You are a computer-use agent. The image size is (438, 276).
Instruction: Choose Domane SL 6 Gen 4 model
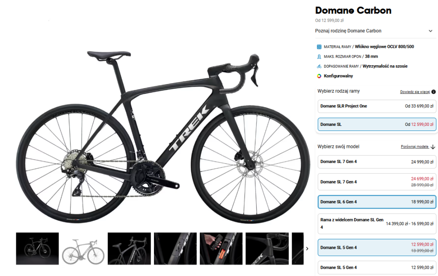click(377, 202)
